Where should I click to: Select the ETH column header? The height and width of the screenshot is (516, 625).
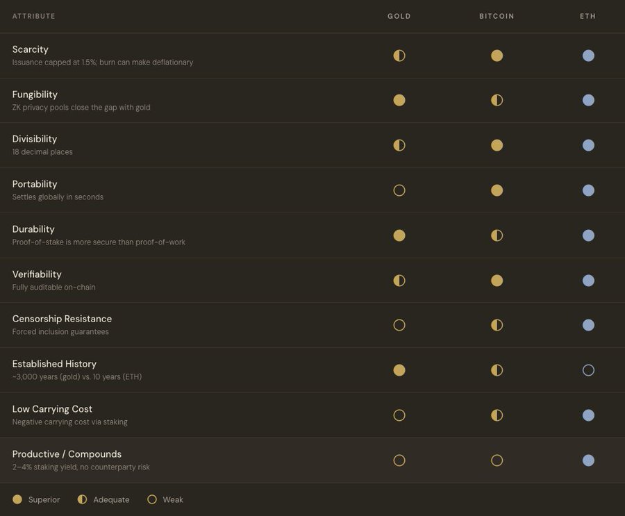(588, 16)
